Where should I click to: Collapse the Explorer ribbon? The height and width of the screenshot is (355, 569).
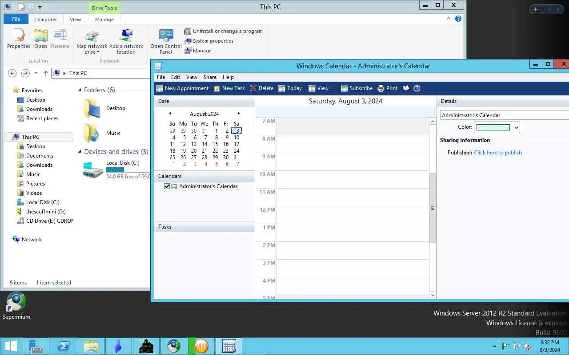pyautogui.click(x=449, y=19)
